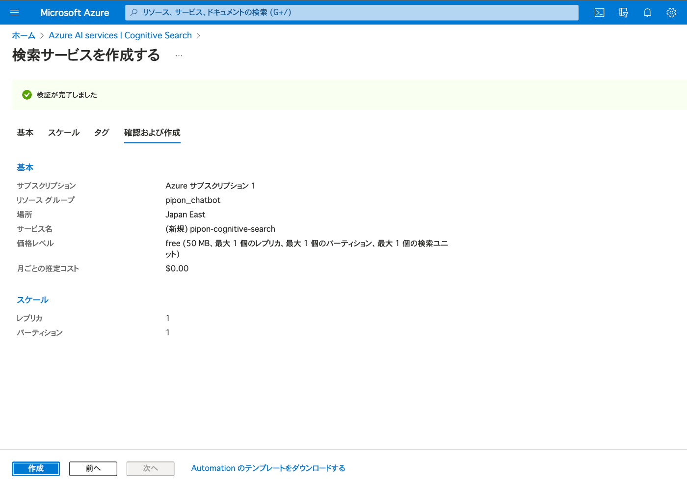Click the 価格レベル label

pyautogui.click(x=35, y=244)
